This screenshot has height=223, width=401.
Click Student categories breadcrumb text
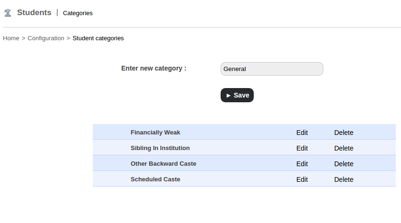tap(98, 38)
